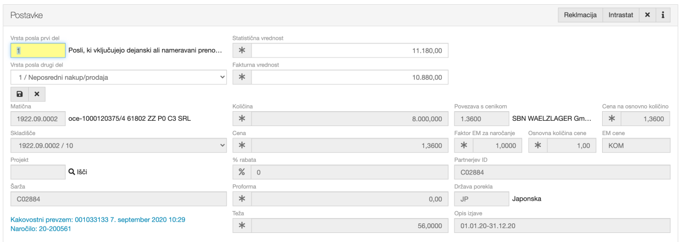Click the info icon in header
682x242 pixels.
[x=663, y=15]
